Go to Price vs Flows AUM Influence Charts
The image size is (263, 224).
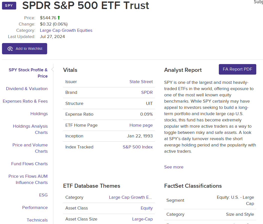(x=28, y=179)
